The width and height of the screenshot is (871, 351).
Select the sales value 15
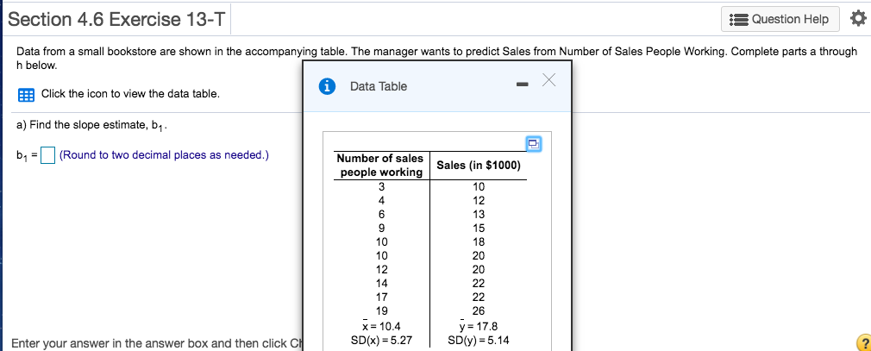tap(479, 229)
